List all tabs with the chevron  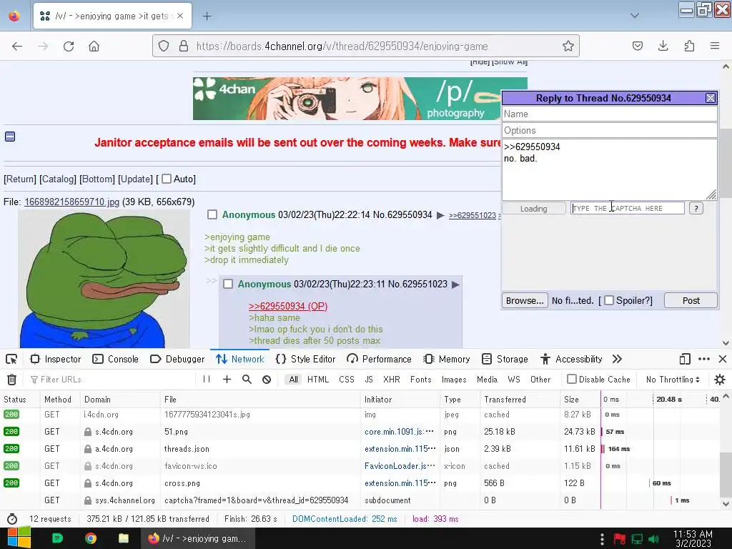(x=635, y=16)
